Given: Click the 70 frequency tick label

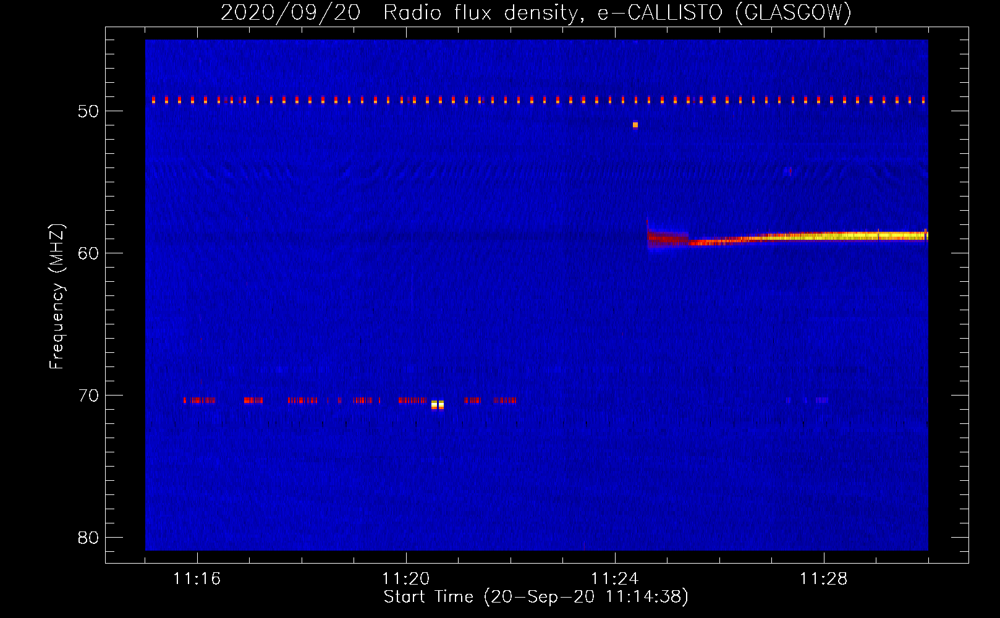Looking at the screenshot, I should tap(88, 396).
